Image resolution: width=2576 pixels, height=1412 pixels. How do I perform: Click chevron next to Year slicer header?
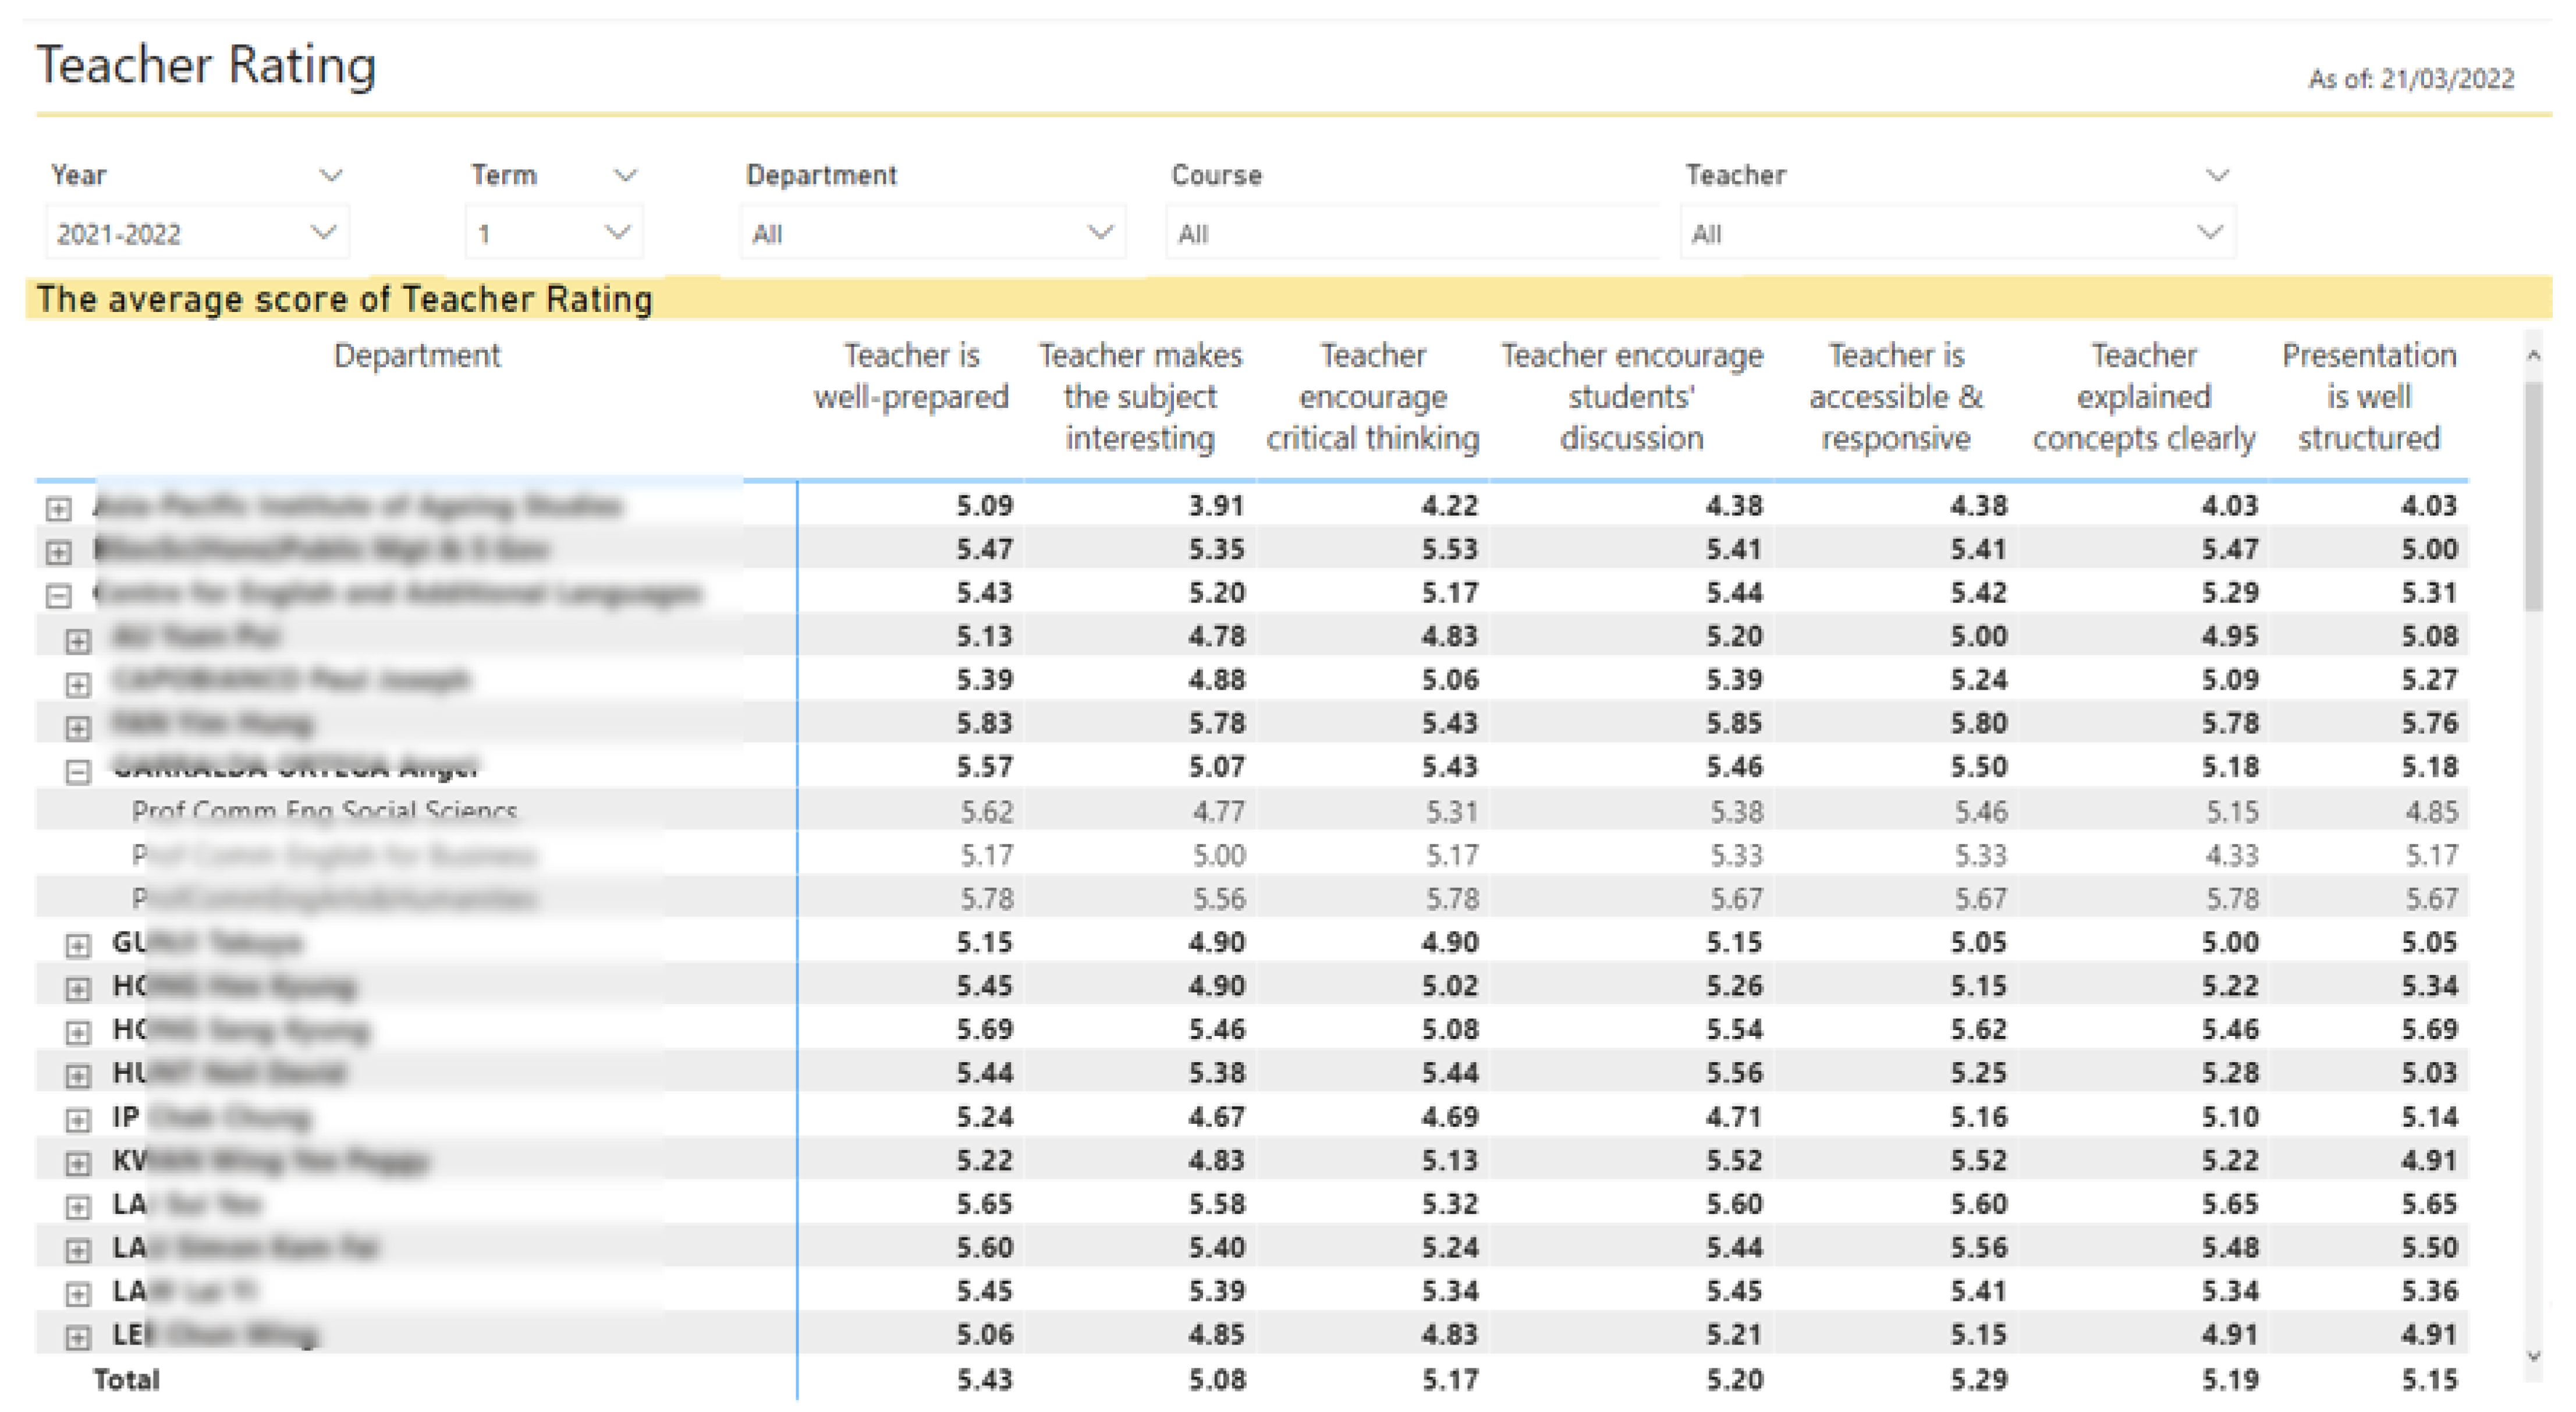pyautogui.click(x=331, y=176)
